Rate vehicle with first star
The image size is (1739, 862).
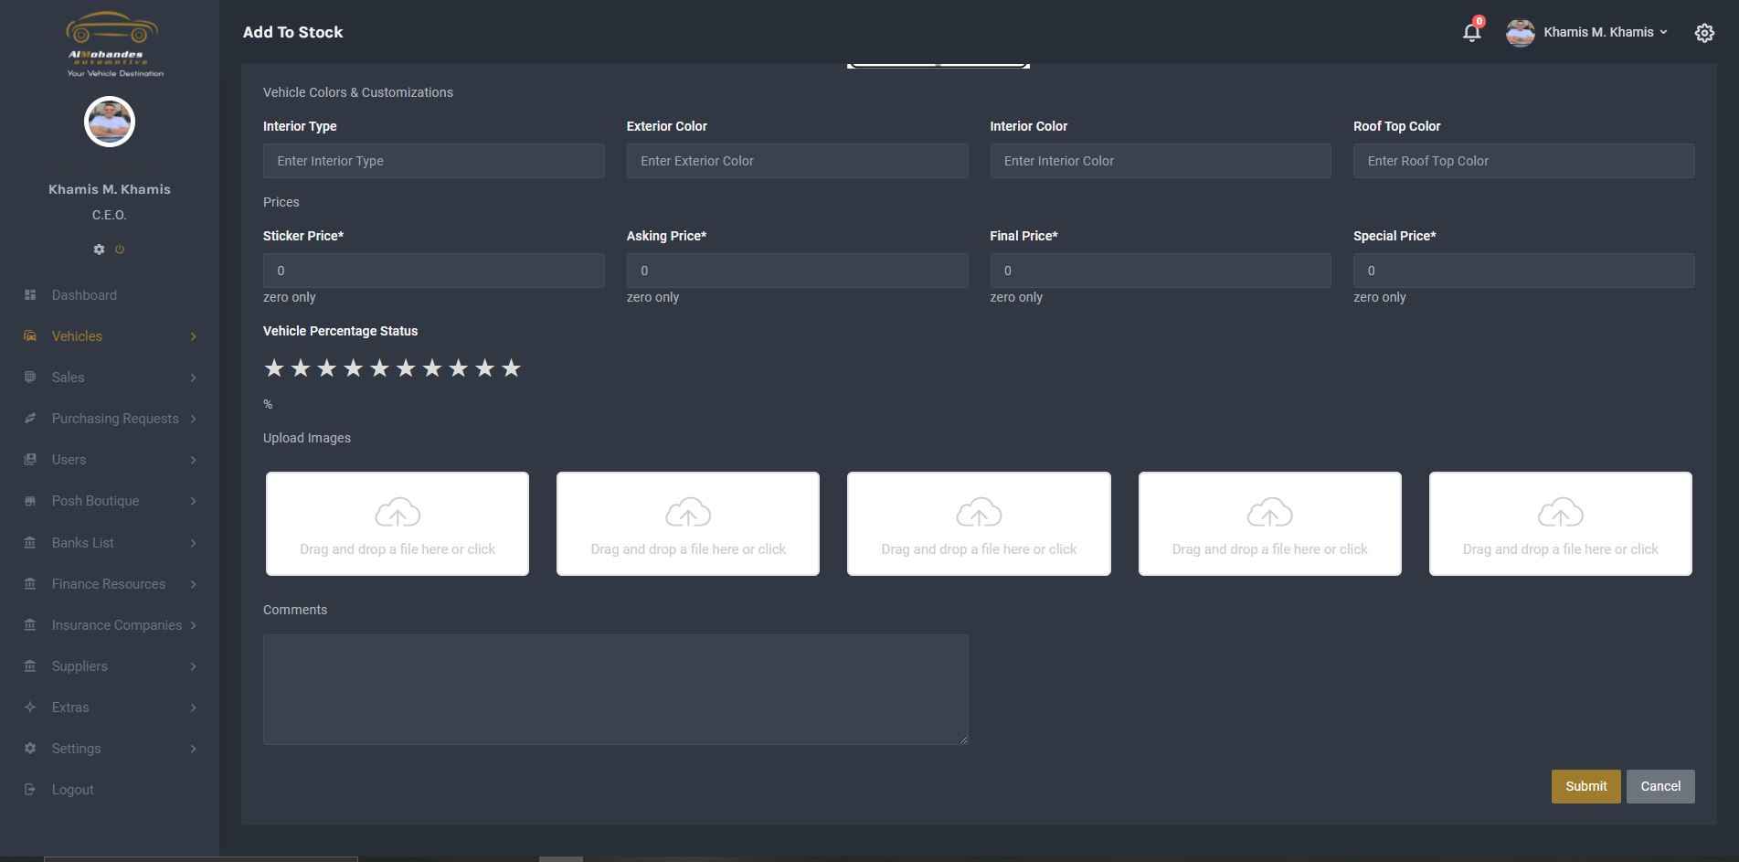(x=274, y=368)
